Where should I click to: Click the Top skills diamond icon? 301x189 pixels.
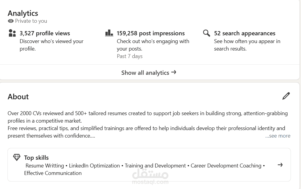(17, 157)
